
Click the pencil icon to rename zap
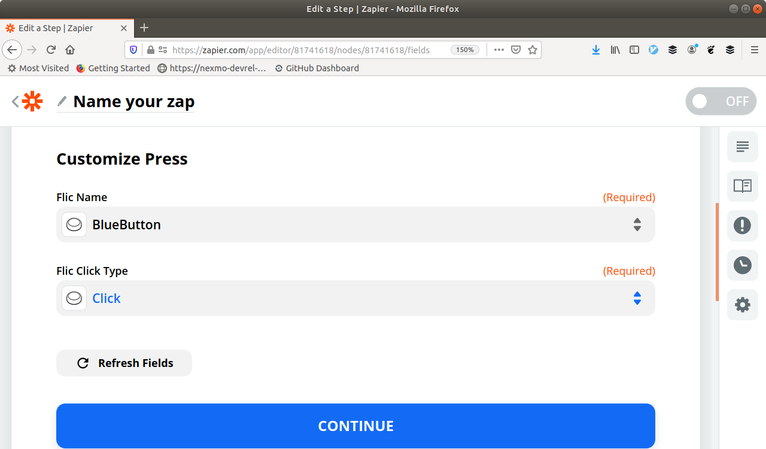(62, 101)
